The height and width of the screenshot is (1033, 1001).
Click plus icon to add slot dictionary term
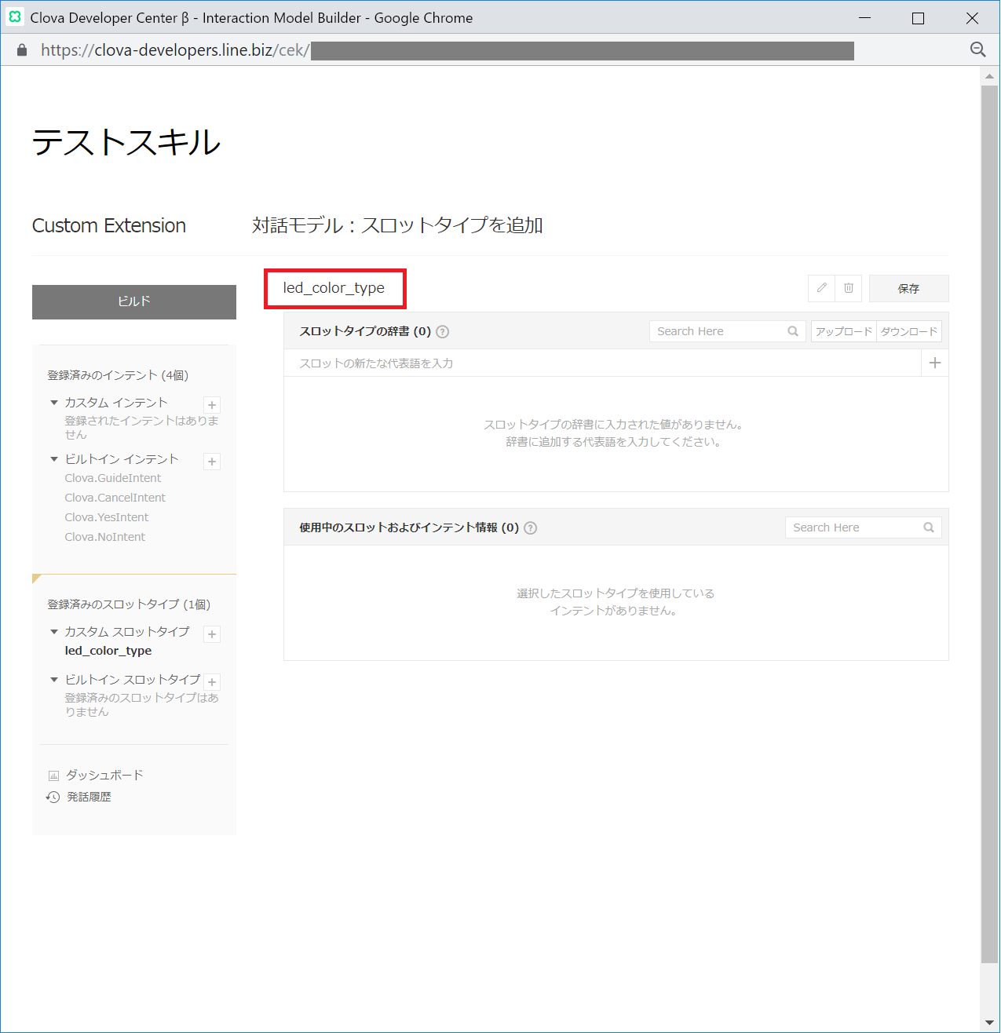[x=934, y=363]
